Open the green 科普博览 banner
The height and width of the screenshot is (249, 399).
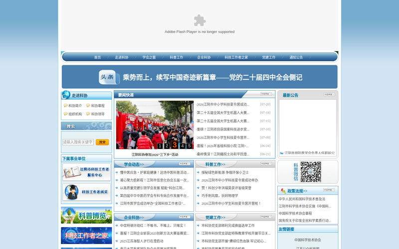click(x=86, y=215)
